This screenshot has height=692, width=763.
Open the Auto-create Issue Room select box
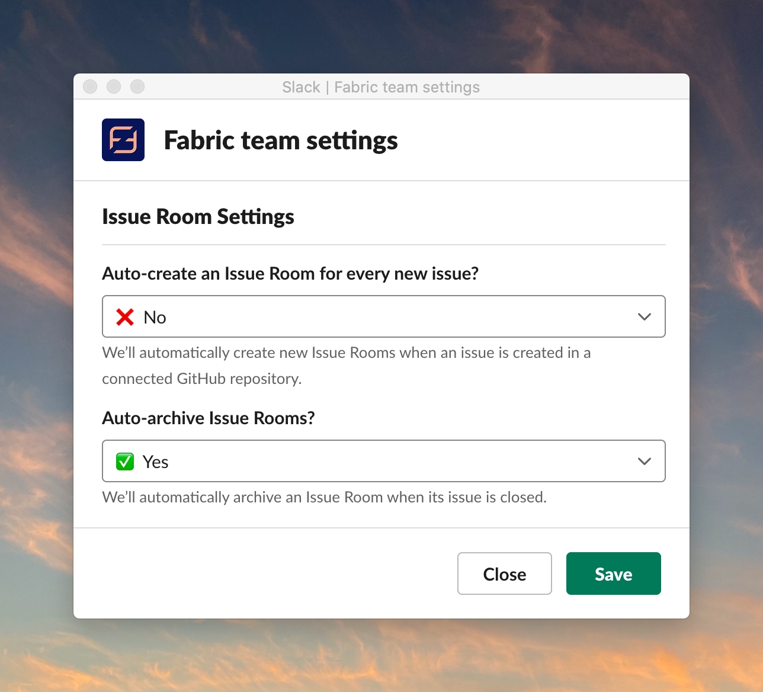383,317
